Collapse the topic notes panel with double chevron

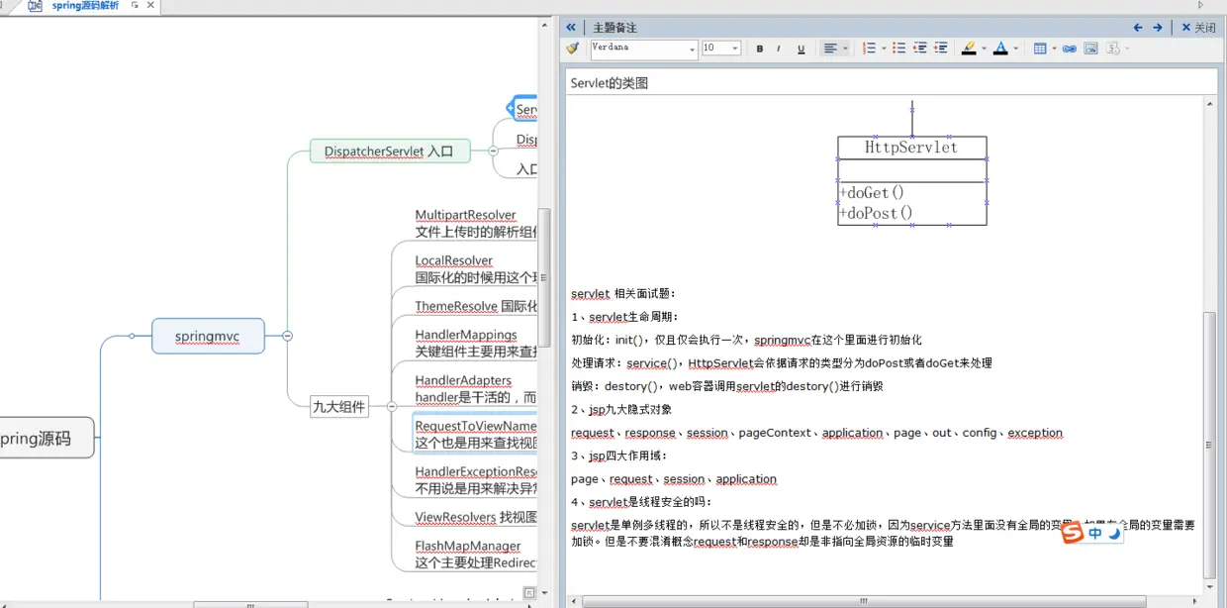coord(571,28)
